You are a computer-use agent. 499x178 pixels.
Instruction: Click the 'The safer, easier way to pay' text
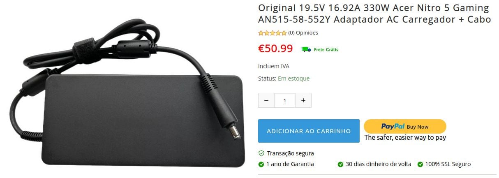click(405, 138)
